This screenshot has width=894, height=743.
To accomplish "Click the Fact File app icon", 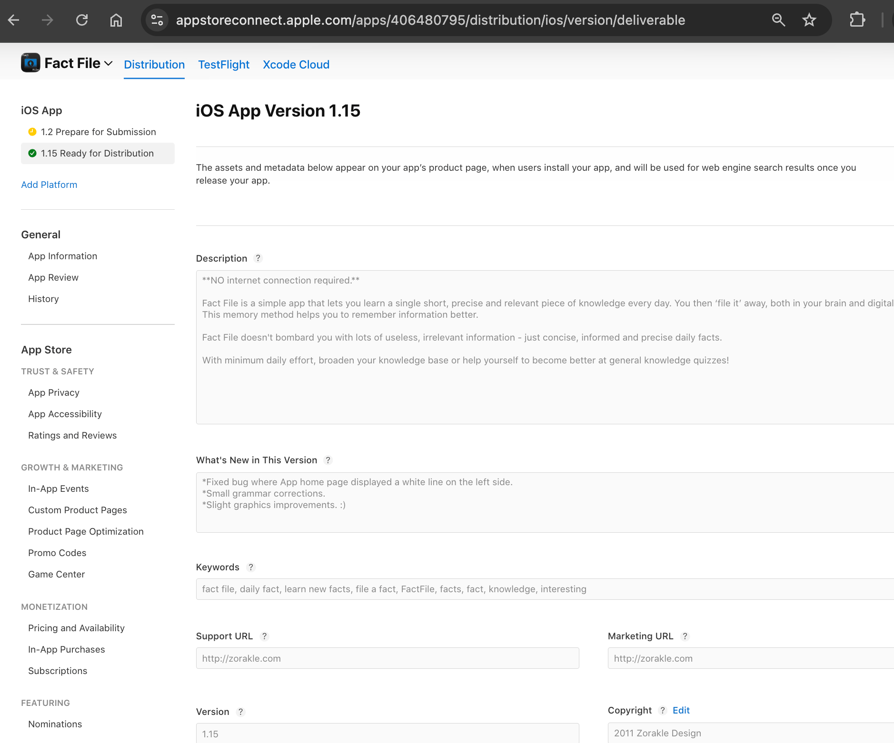I will click(x=30, y=62).
